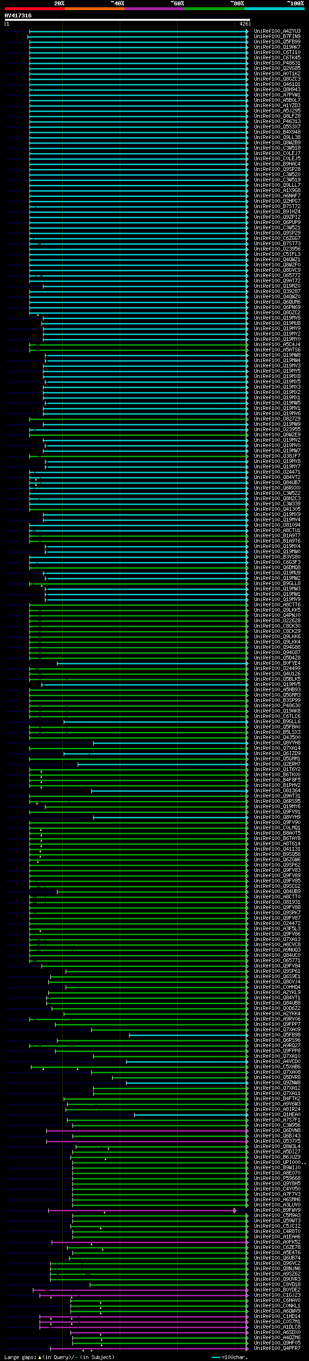
Task: Open hit UniRef100_A4ZYU3
Action: click(277, 31)
